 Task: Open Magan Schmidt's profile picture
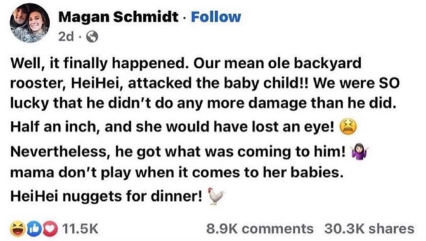tap(30, 23)
